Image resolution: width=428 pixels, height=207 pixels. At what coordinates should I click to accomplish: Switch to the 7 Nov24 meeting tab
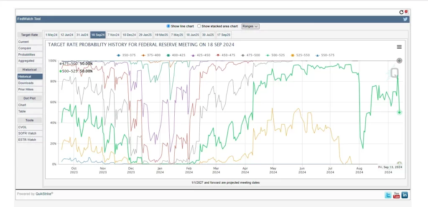113,35
